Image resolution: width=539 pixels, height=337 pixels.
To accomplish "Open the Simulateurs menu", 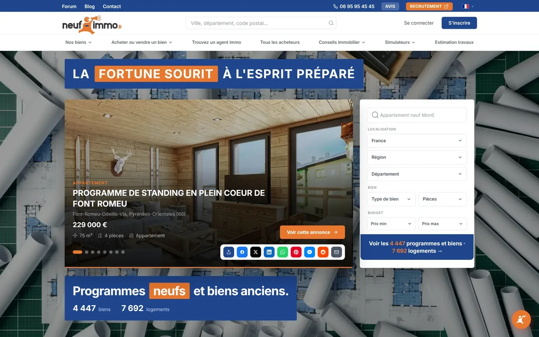I will (x=400, y=42).
